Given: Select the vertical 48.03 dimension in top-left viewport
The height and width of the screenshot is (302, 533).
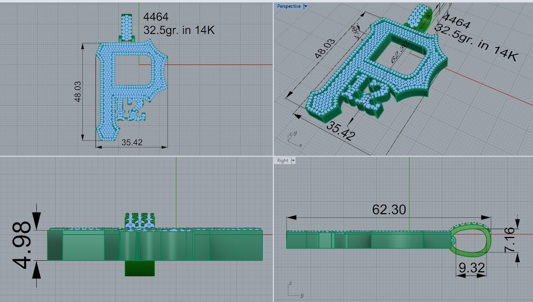Looking at the screenshot, I should (77, 92).
